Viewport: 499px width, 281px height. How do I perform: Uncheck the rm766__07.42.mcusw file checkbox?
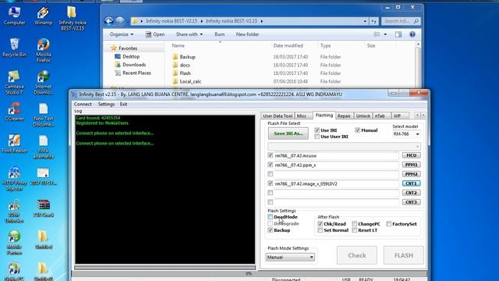coord(271,155)
